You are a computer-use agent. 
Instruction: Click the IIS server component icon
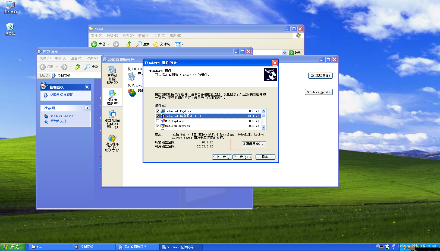click(x=163, y=116)
